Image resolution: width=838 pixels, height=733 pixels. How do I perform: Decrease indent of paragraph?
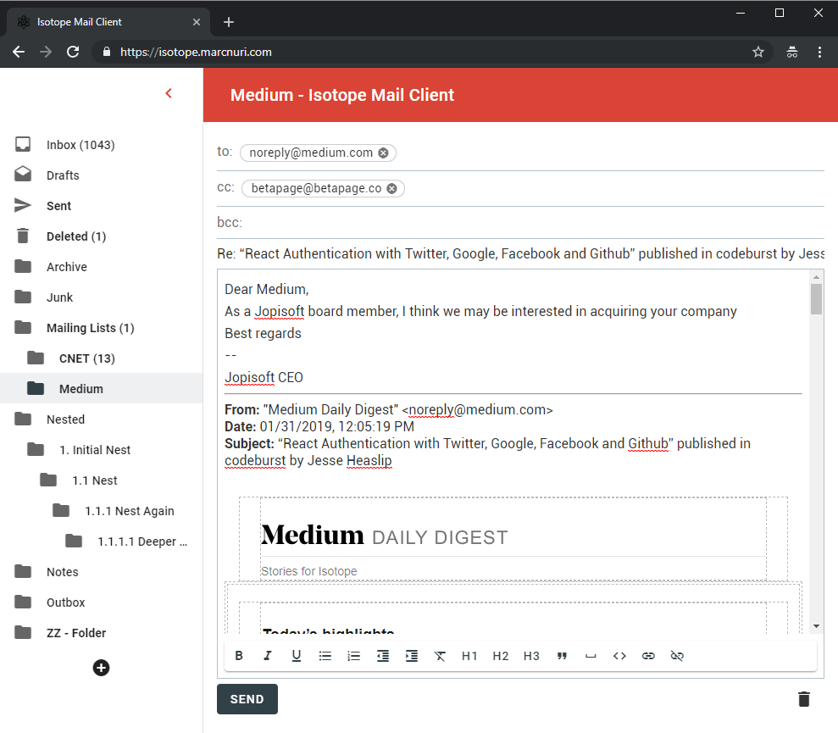point(383,656)
